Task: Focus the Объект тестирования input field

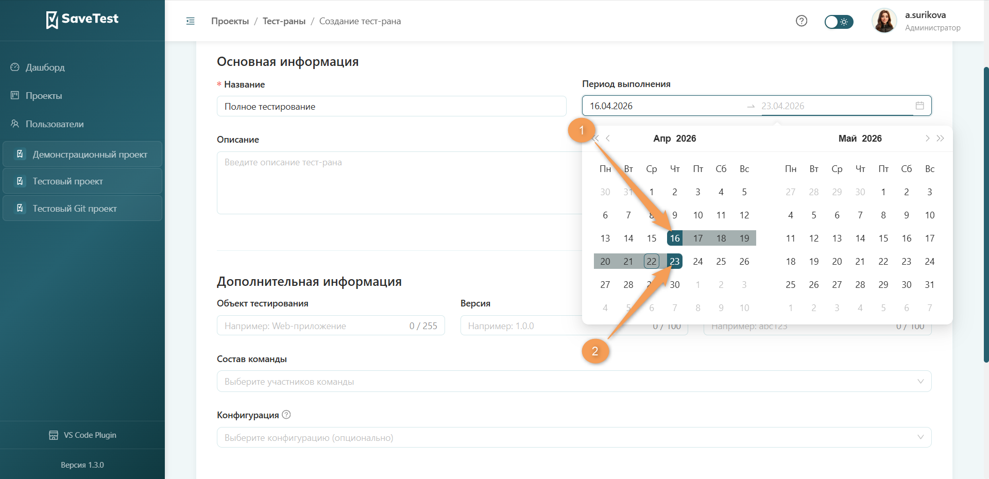Action: (x=331, y=326)
